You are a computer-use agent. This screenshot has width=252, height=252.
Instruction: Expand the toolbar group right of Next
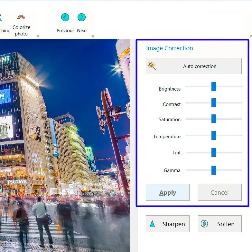(x=93, y=37)
